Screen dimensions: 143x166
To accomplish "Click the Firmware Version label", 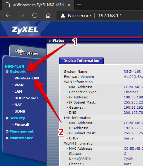I will [79, 77].
